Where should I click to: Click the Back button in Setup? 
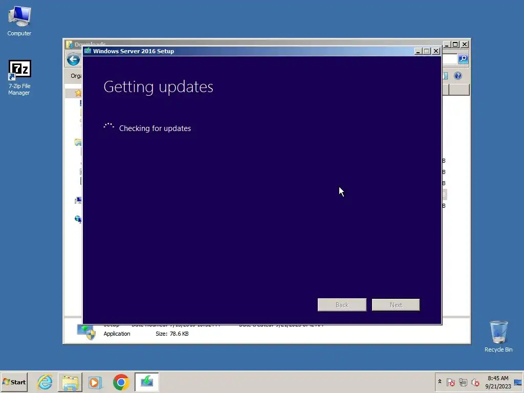point(342,305)
